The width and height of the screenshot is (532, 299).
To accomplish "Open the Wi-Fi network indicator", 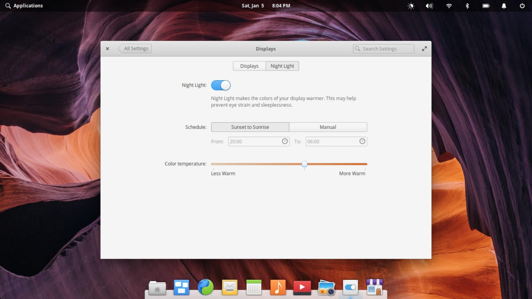I will 449,6.
